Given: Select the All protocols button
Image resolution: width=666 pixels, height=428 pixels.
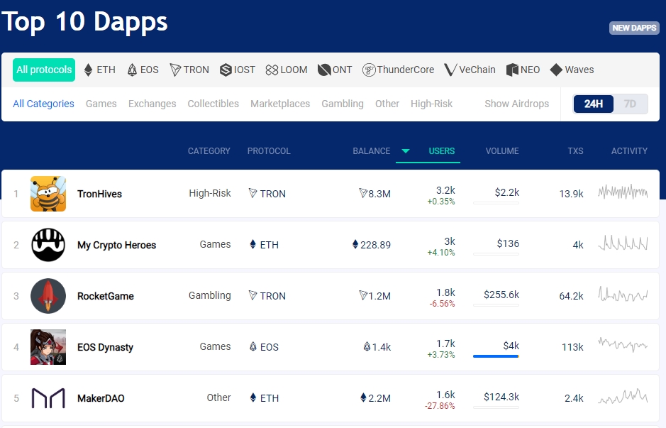Looking at the screenshot, I should (44, 70).
